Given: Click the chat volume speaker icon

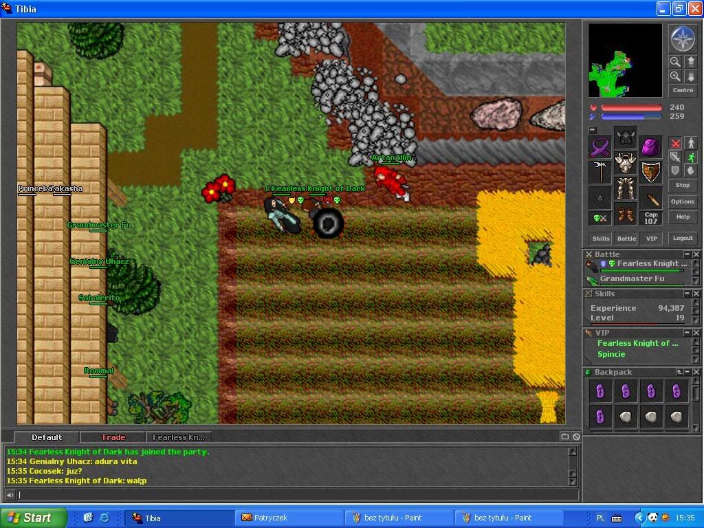Looking at the screenshot, I should [10, 495].
